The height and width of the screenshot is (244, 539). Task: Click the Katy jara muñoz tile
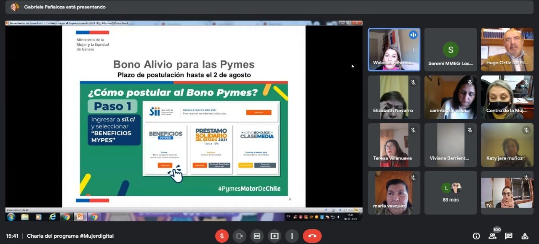pos(507,145)
